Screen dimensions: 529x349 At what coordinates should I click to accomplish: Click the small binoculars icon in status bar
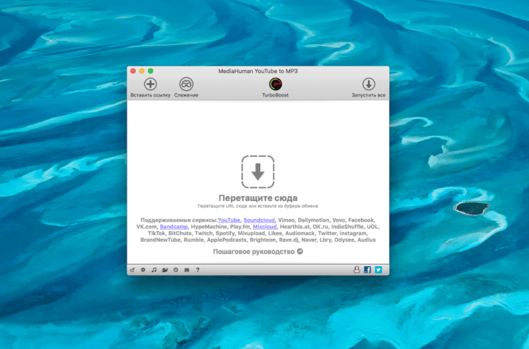point(187,270)
